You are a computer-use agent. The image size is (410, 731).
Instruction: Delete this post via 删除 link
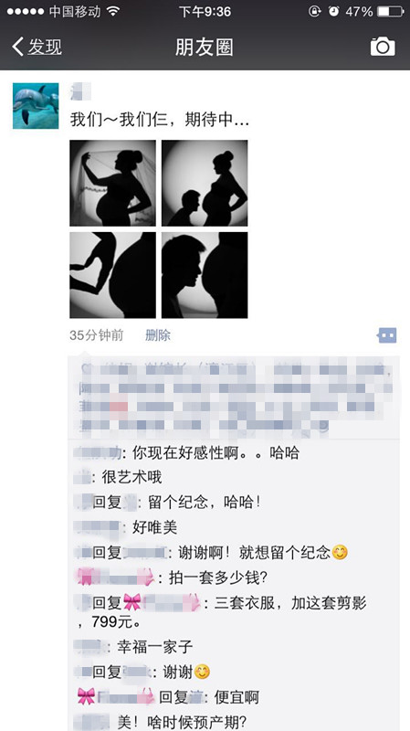coord(158,335)
